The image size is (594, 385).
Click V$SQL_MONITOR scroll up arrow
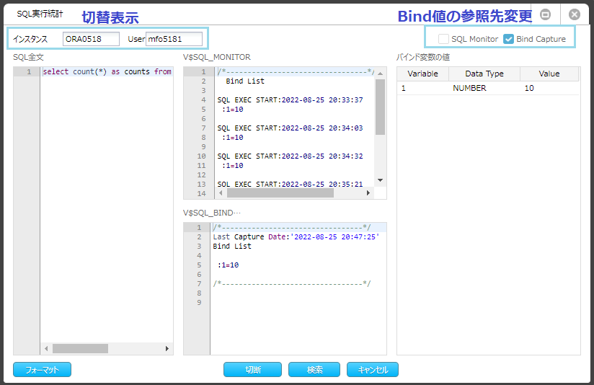pos(381,74)
